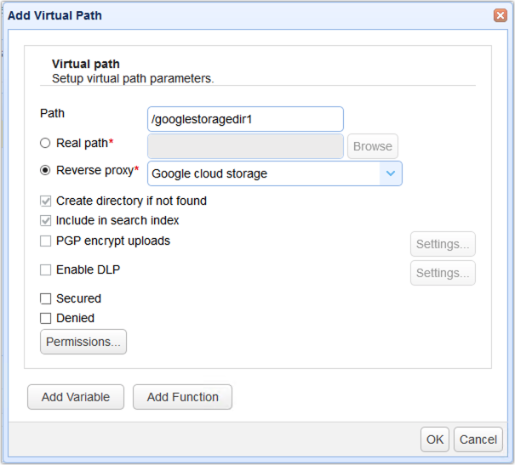The width and height of the screenshot is (515, 465).
Task: Tick the Denied checkbox
Action: [x=46, y=318]
